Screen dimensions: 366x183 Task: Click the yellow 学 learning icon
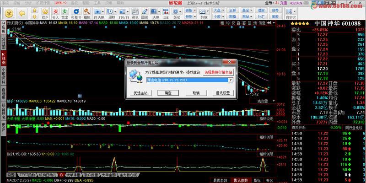pyautogui.click(x=9, y=13)
